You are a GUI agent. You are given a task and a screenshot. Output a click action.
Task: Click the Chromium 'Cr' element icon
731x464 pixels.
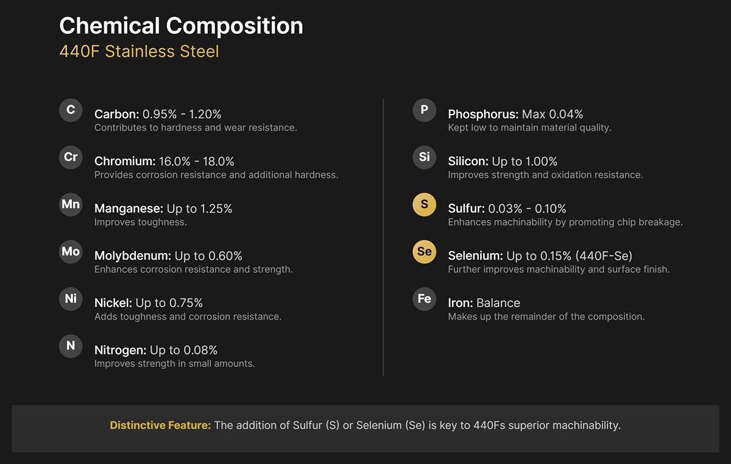tap(71, 157)
